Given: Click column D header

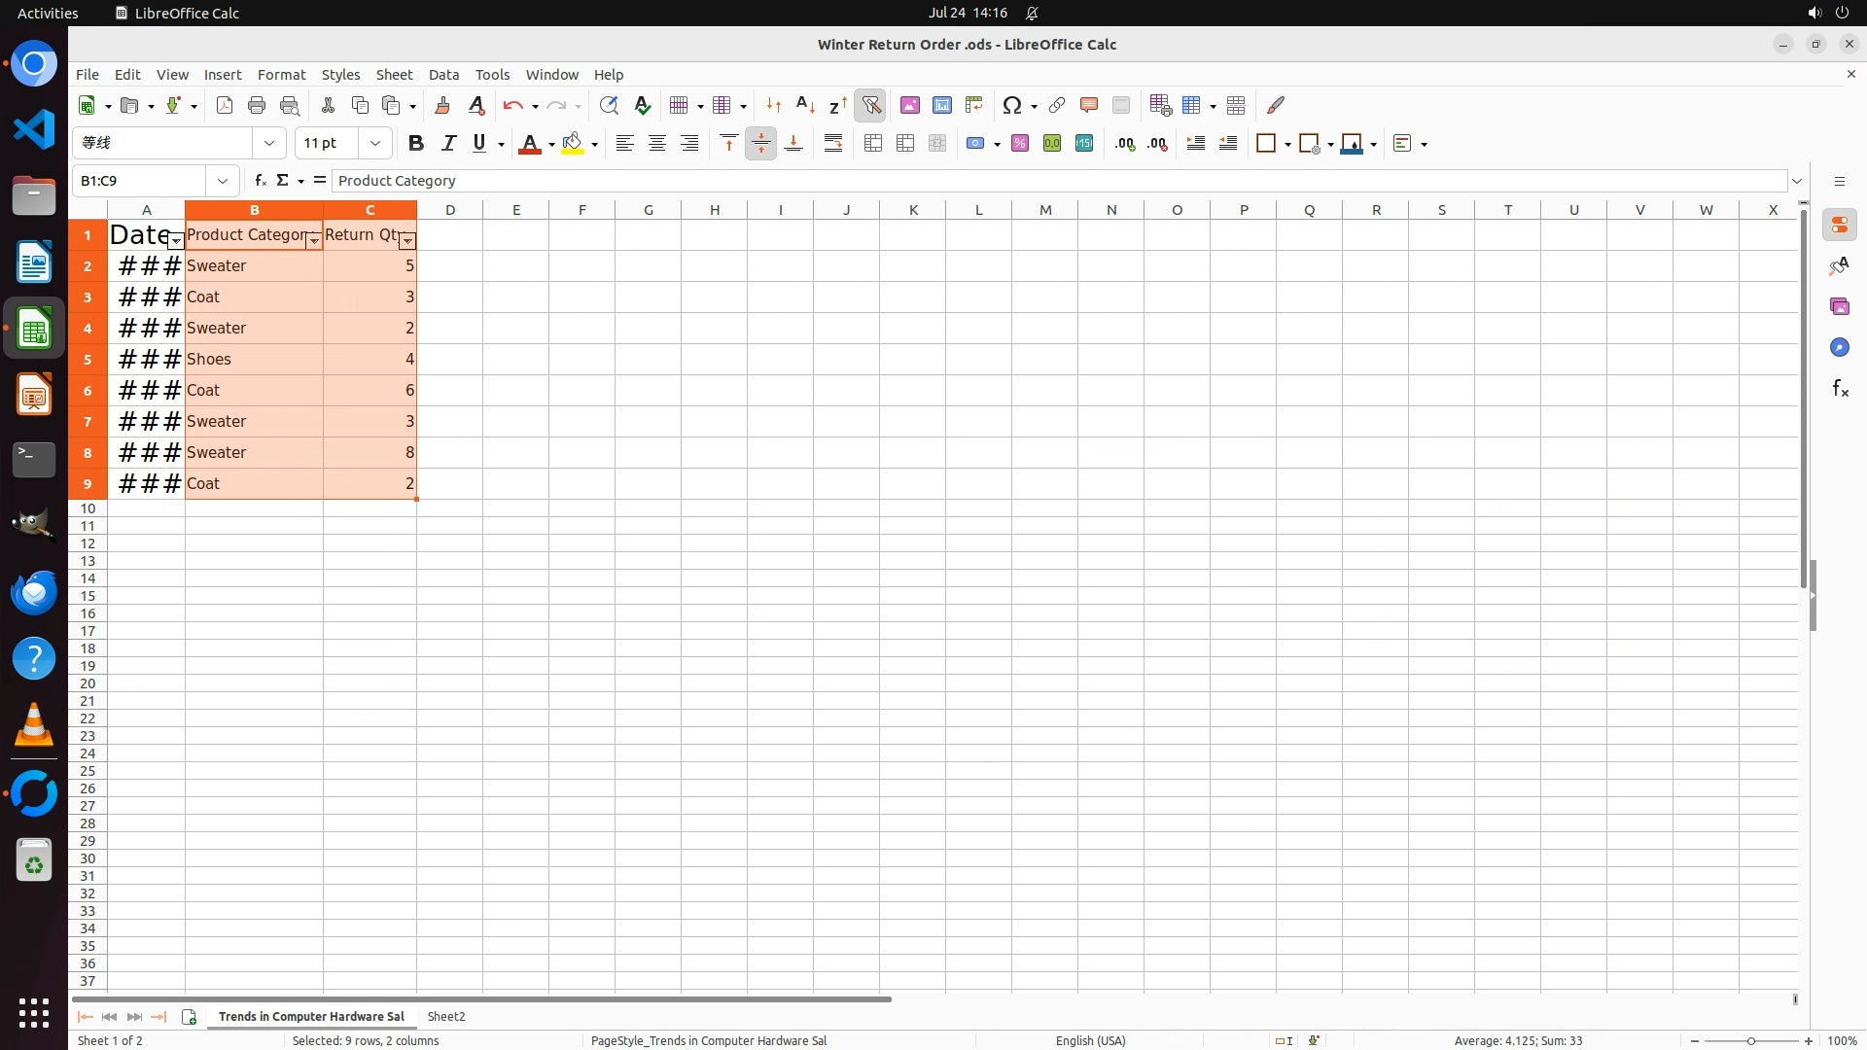Looking at the screenshot, I should coord(449,210).
